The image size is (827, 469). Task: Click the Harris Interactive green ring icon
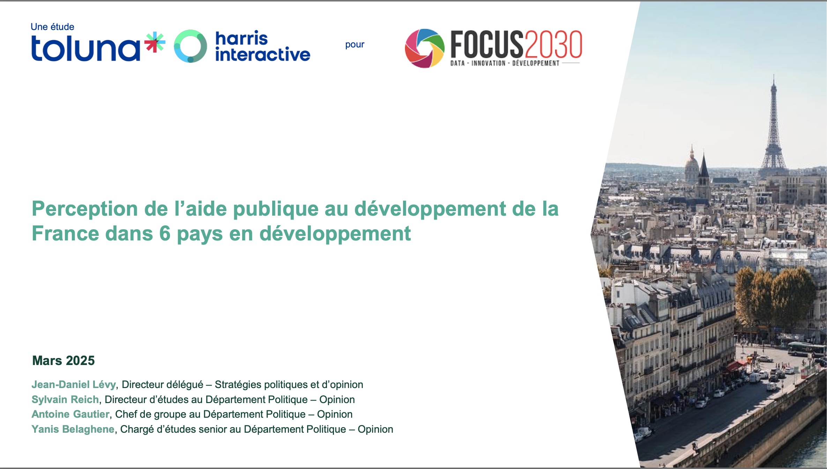coord(191,46)
